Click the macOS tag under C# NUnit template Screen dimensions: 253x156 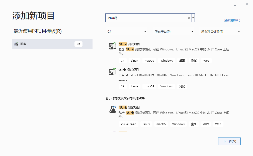149,61
